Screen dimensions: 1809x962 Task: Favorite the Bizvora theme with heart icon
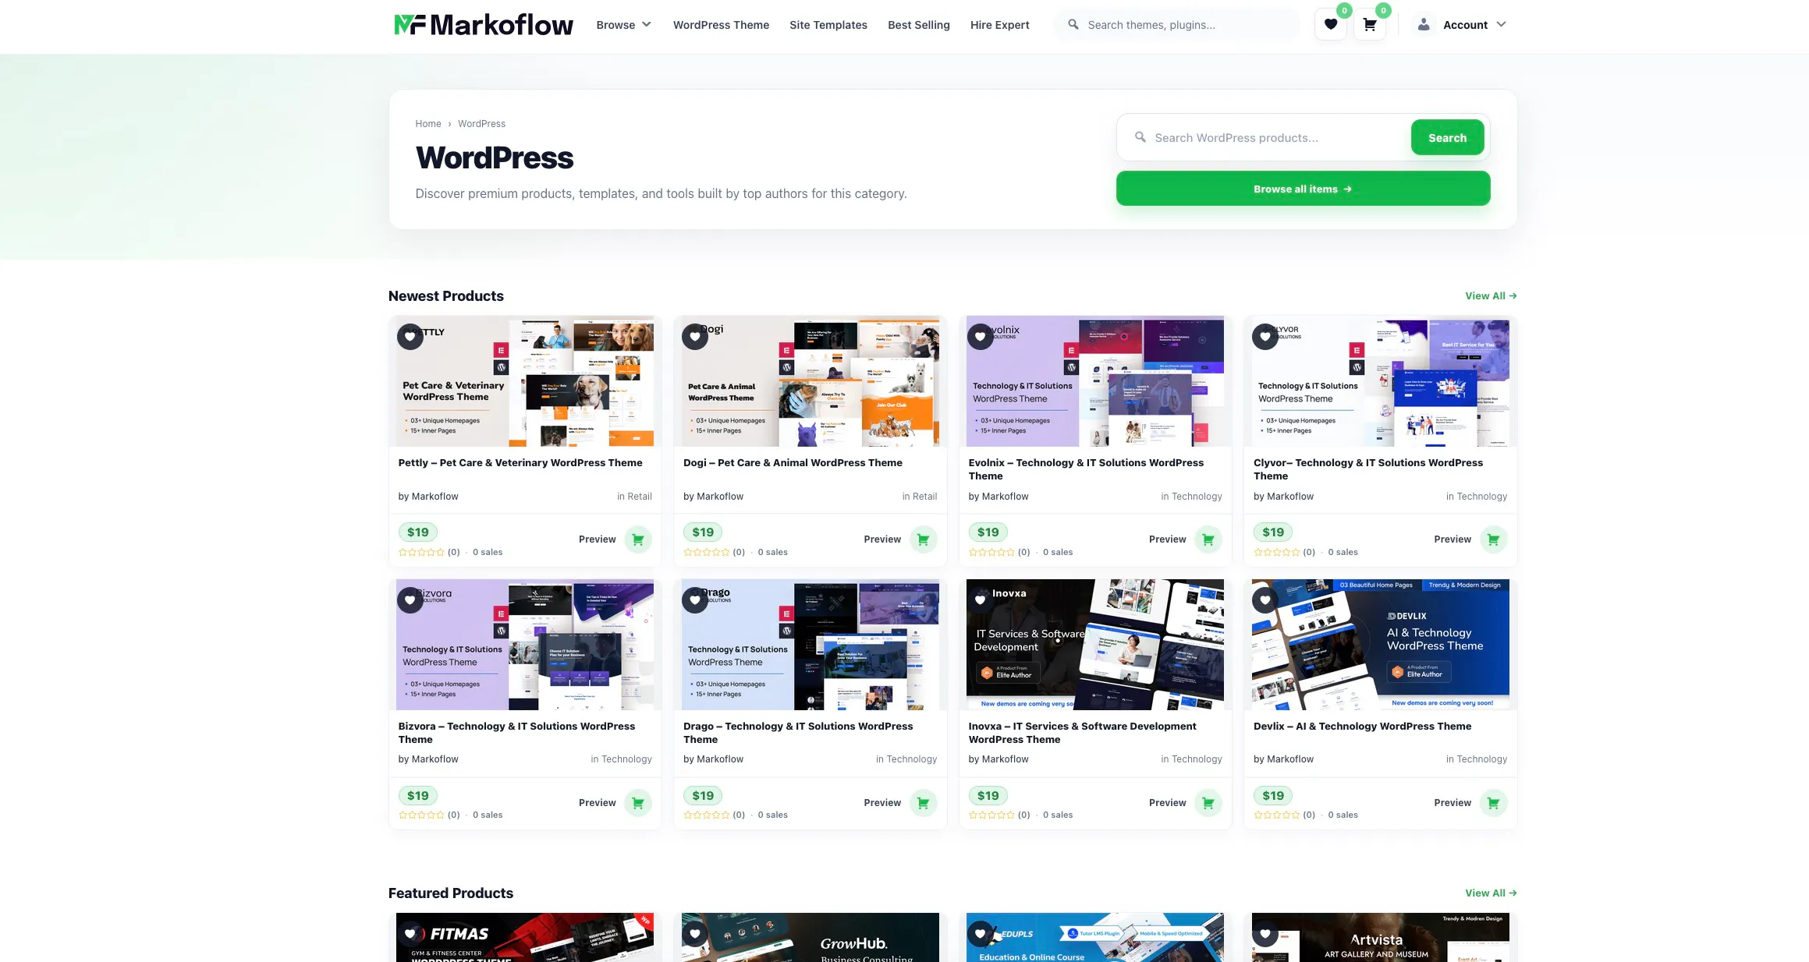click(x=410, y=600)
